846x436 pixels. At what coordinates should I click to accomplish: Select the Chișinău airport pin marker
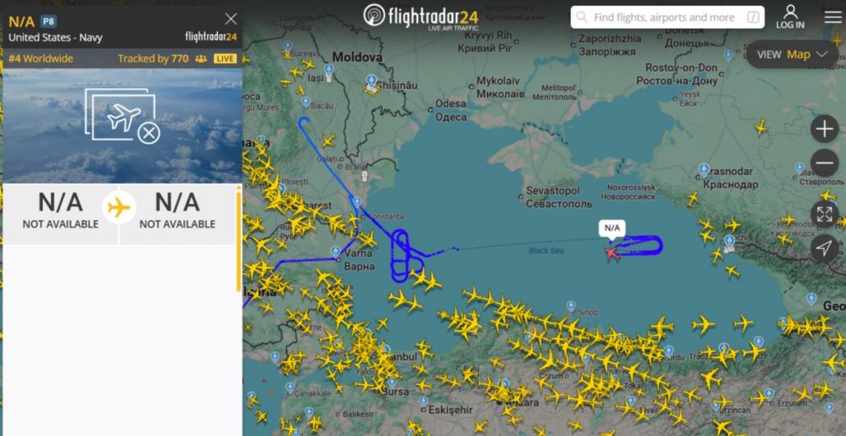[371, 82]
